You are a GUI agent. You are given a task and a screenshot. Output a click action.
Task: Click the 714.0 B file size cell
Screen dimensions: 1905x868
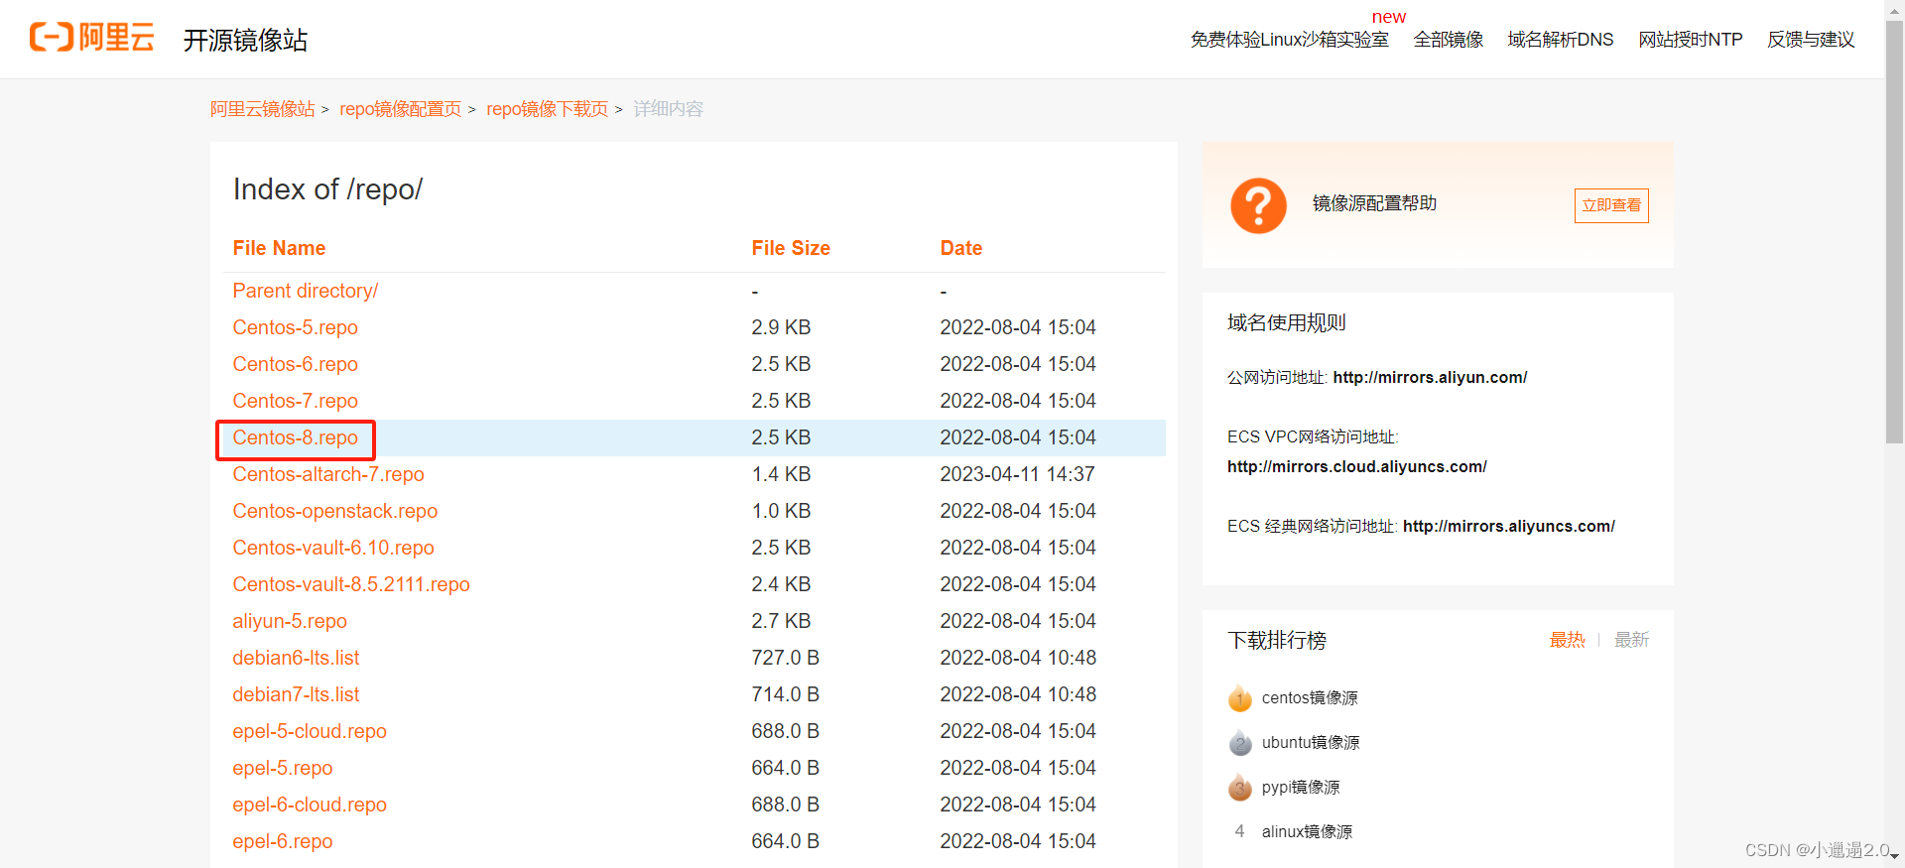click(785, 694)
